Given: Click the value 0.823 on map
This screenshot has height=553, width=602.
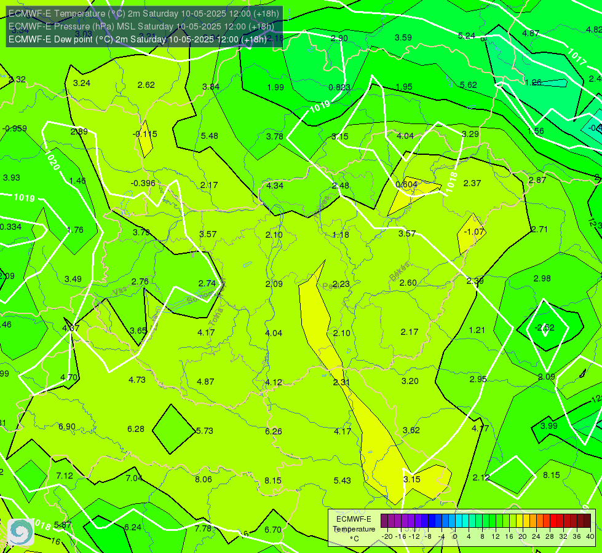Looking at the screenshot, I should click(x=339, y=87).
